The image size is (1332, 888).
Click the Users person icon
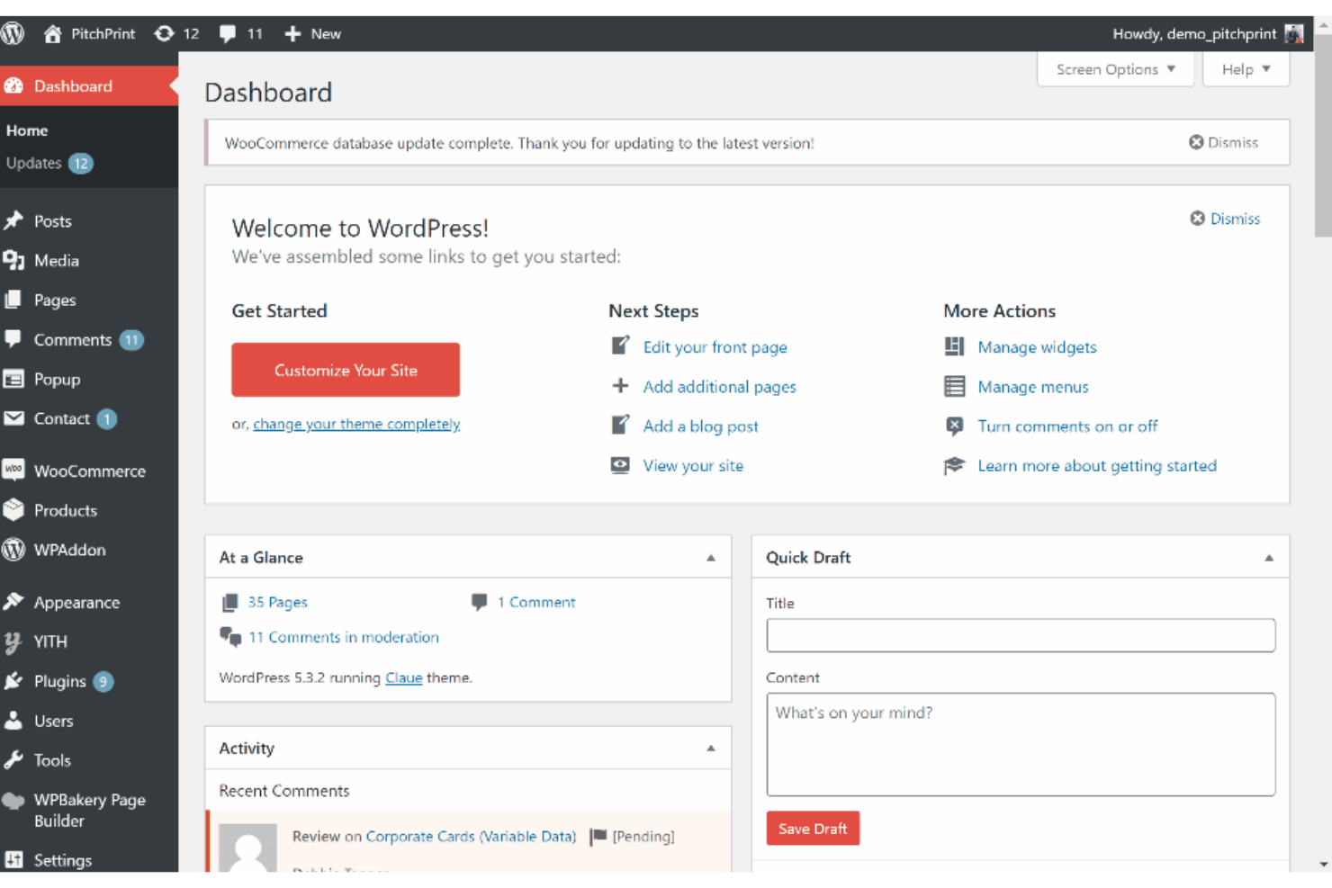tap(13, 720)
